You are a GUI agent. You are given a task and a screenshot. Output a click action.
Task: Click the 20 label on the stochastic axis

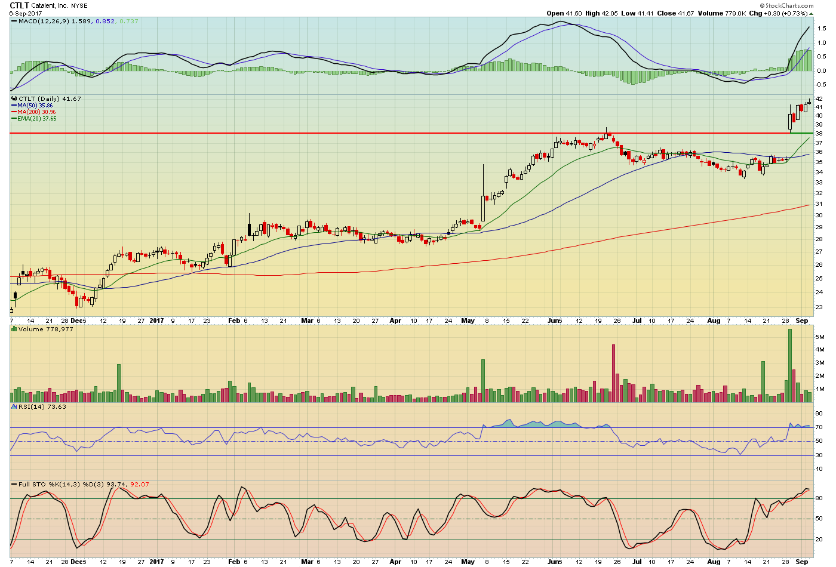tap(819, 540)
